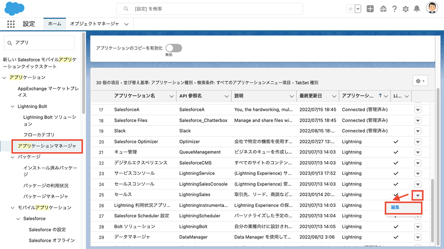
Task: Collapse the パッケージ sidebar section
Action: pyautogui.click(x=12, y=157)
